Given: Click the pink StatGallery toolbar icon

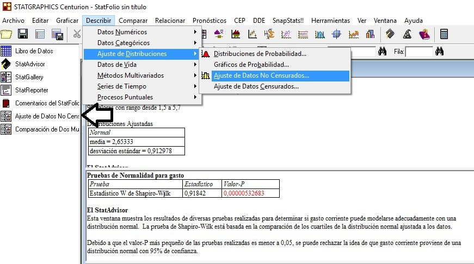Looking at the screenshot, I should coord(424,34).
